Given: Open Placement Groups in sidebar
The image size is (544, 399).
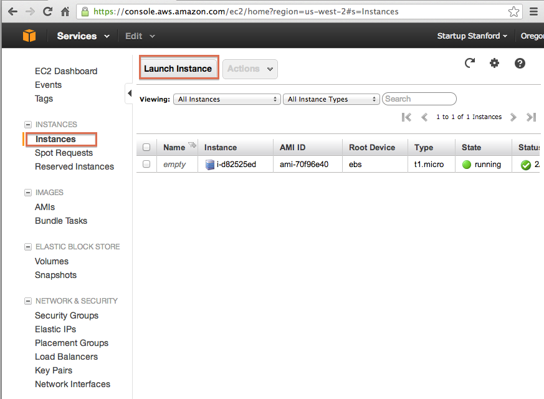Looking at the screenshot, I should pos(72,343).
